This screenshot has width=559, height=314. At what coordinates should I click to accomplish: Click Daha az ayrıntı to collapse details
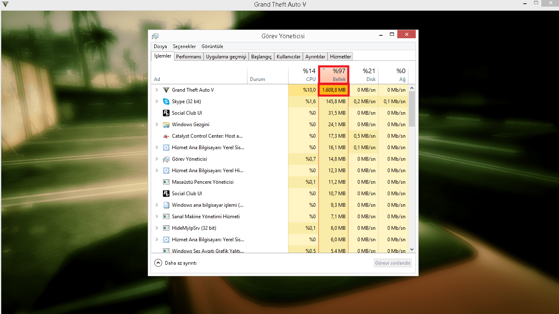tap(176, 263)
